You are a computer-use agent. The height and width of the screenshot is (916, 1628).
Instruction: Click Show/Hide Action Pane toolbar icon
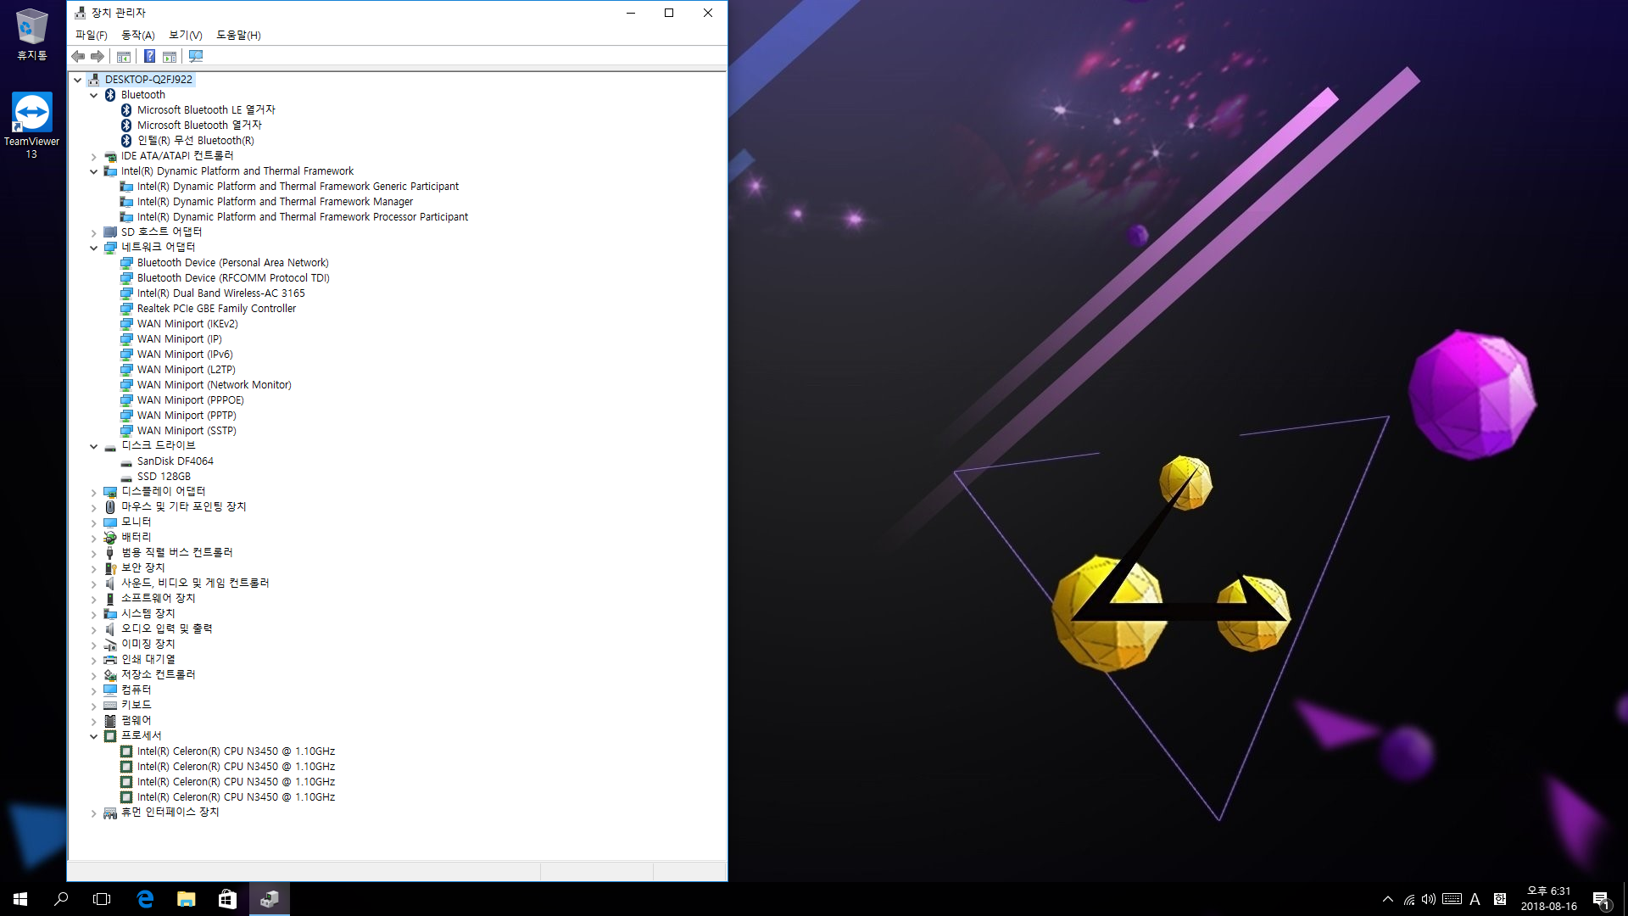point(170,56)
